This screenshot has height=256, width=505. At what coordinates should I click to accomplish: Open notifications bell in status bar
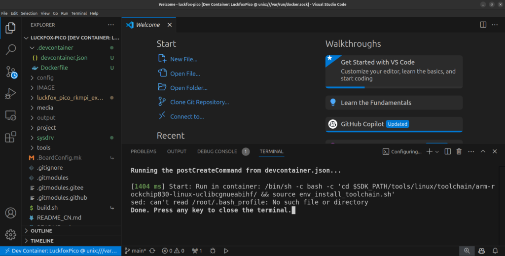(x=495, y=251)
